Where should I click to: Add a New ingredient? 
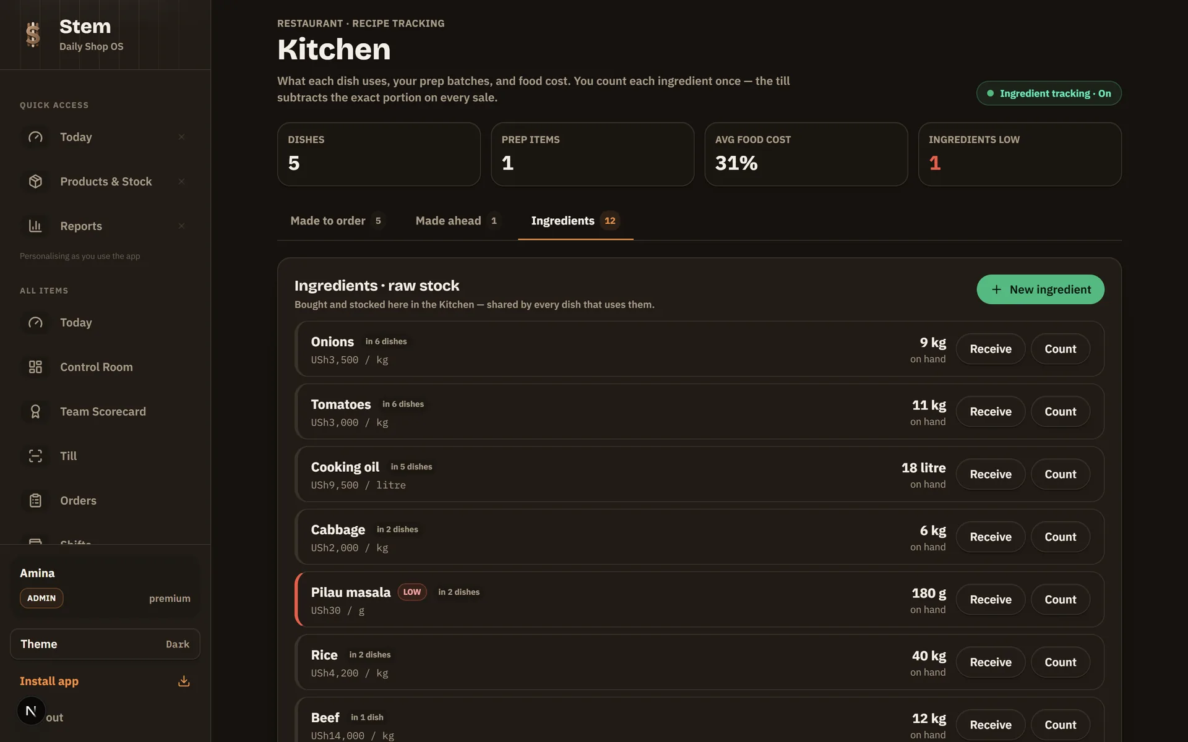(1040, 289)
